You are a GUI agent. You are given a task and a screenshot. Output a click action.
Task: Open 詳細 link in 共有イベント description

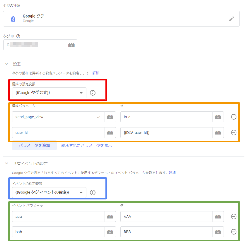coord(172,173)
